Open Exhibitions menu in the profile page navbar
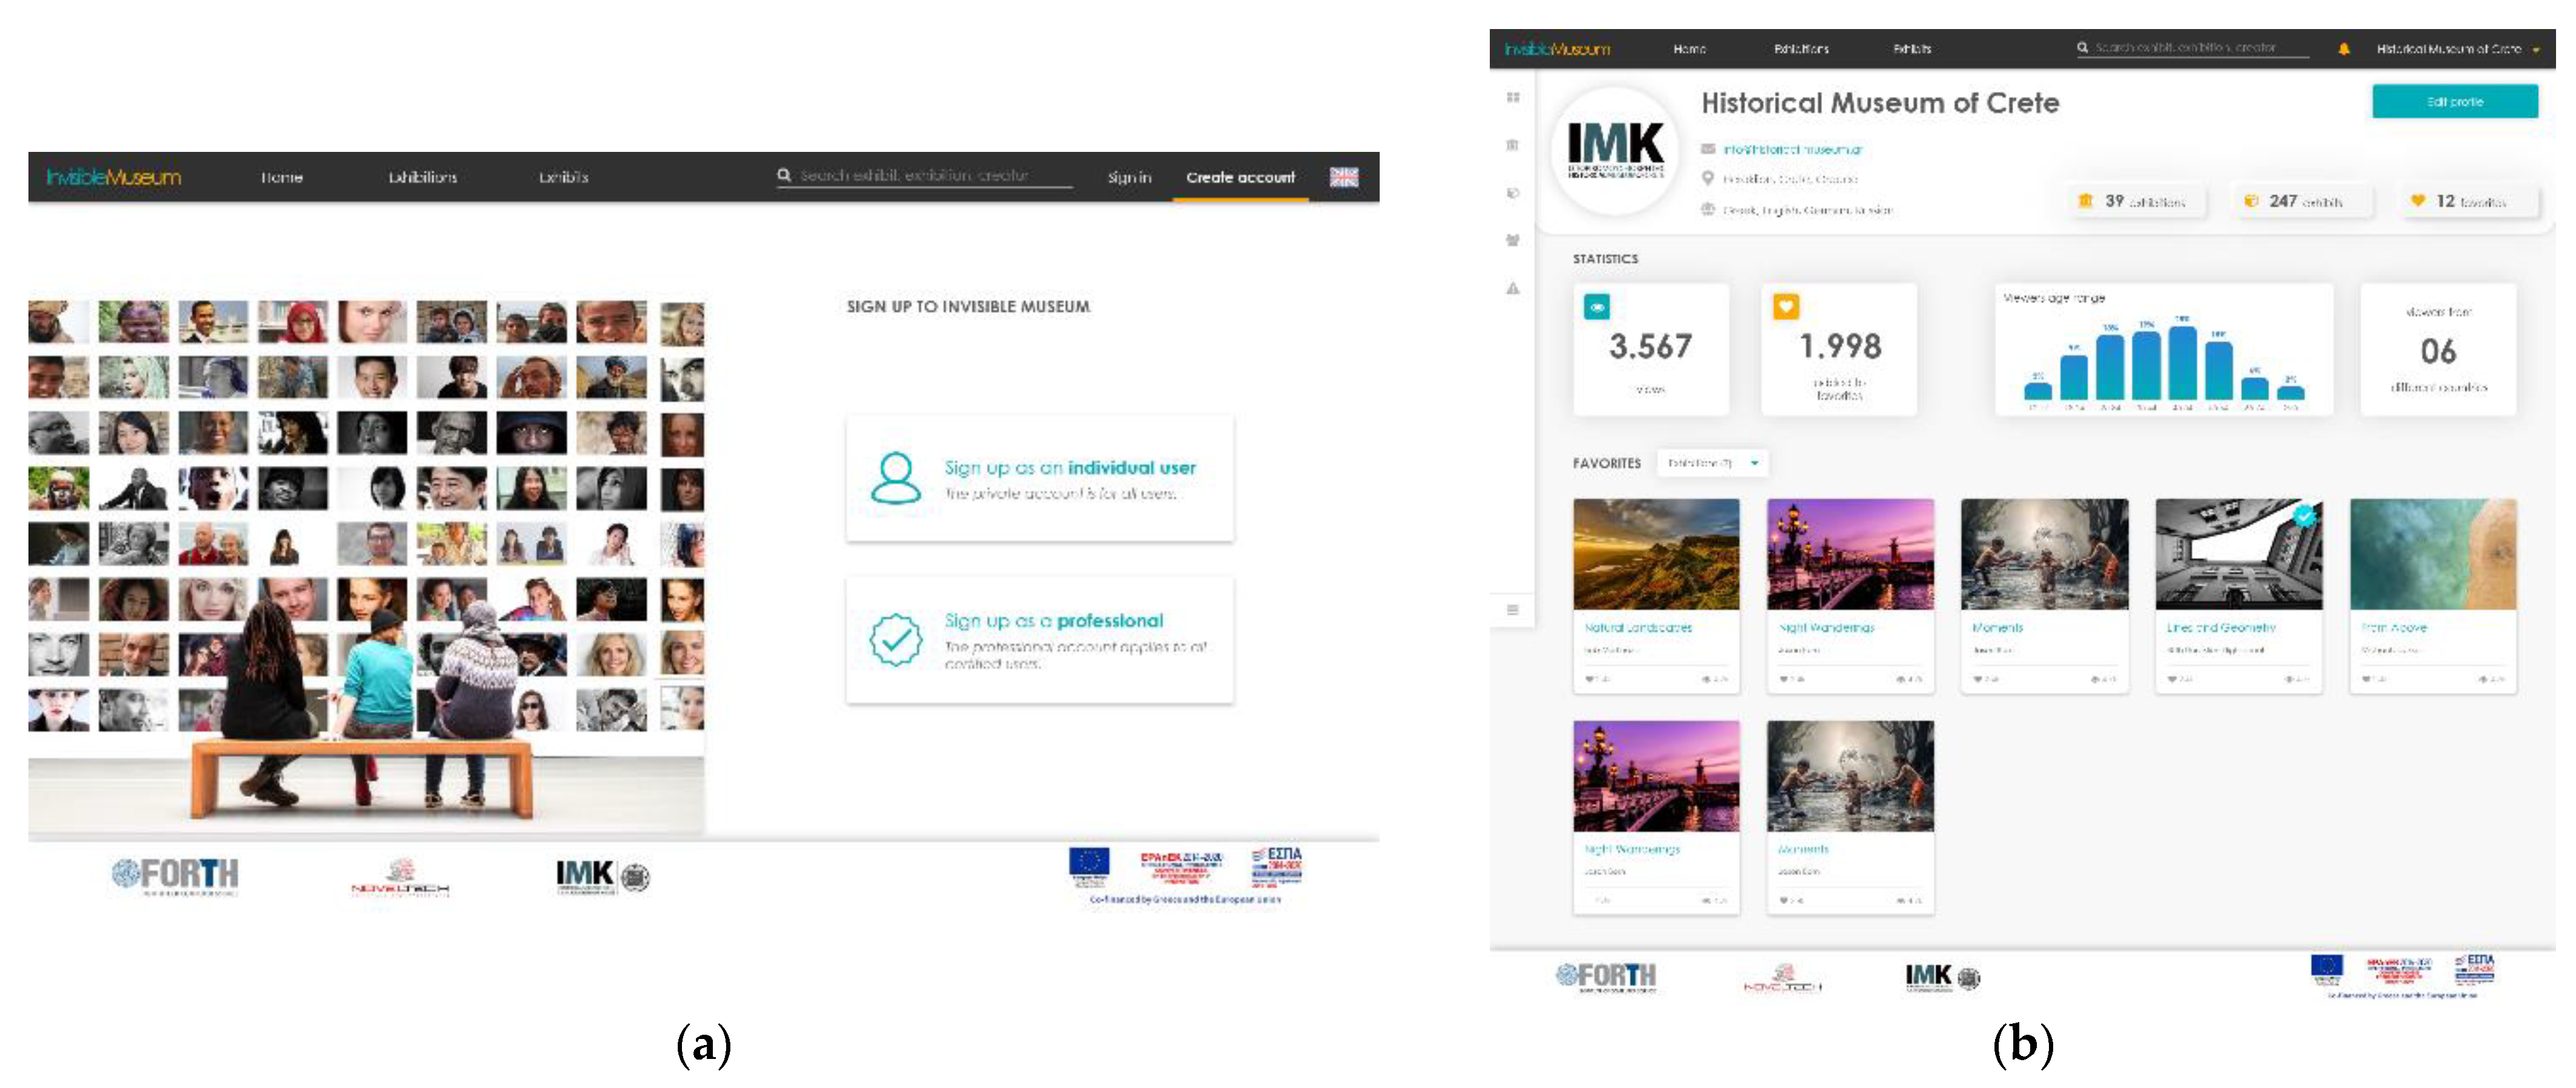The width and height of the screenshot is (2576, 1088). [1801, 48]
